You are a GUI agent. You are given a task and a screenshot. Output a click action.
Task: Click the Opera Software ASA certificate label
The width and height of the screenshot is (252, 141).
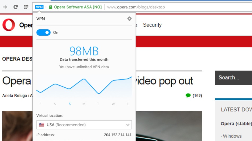[78, 7]
